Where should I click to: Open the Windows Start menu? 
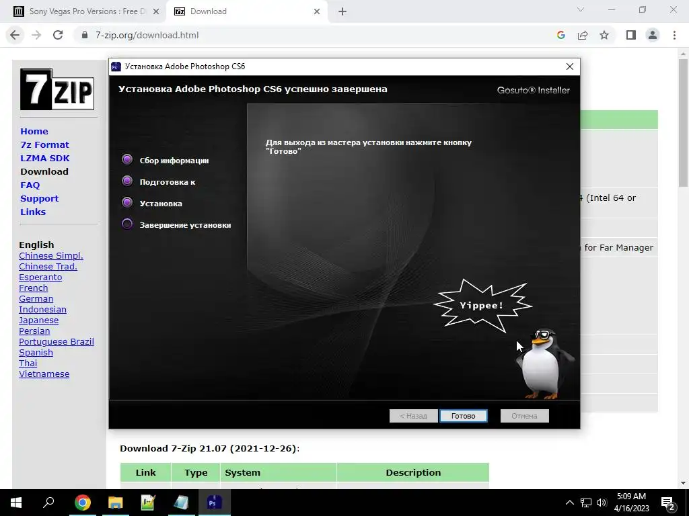[x=16, y=503]
